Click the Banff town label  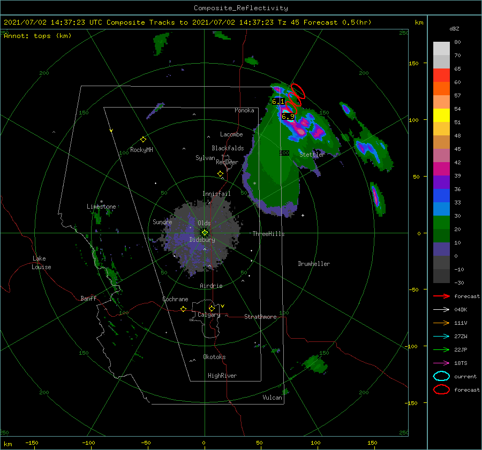tap(88, 299)
